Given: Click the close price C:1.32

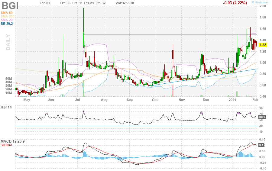Looking at the screenshot, I should point(101,3).
